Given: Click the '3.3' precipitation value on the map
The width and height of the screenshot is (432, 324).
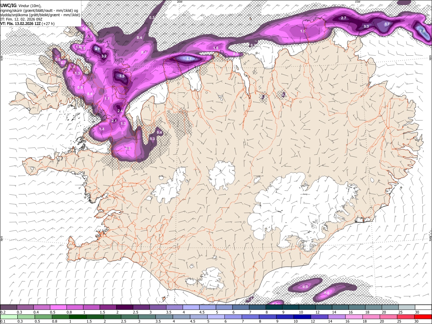Looking at the screenshot, I should click(366, 26).
